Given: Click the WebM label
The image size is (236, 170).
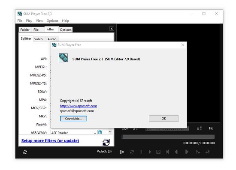Looking at the screenshot, I should click(42, 124).
